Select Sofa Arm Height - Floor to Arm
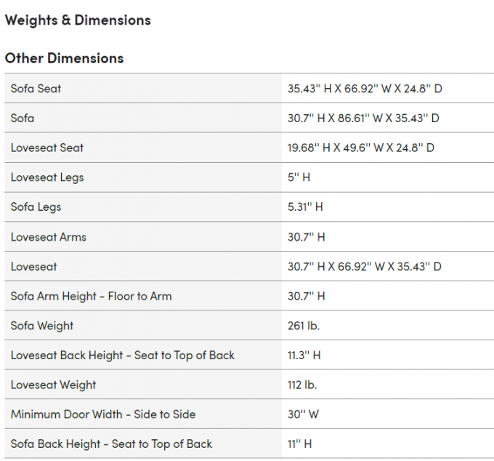Viewport: 494px width, 461px height. pyautogui.click(x=92, y=297)
